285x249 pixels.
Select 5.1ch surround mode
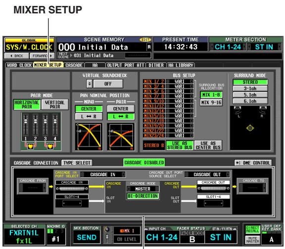pyautogui.click(x=250, y=95)
